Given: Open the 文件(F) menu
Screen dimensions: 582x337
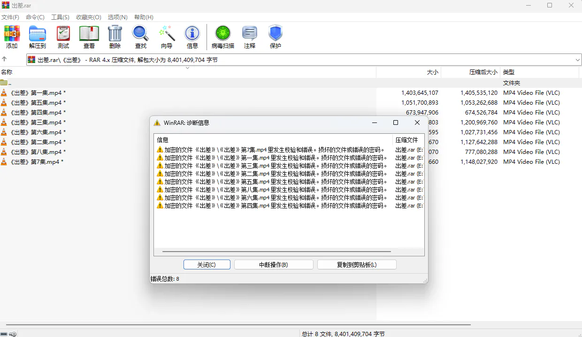Looking at the screenshot, I should pos(10,17).
